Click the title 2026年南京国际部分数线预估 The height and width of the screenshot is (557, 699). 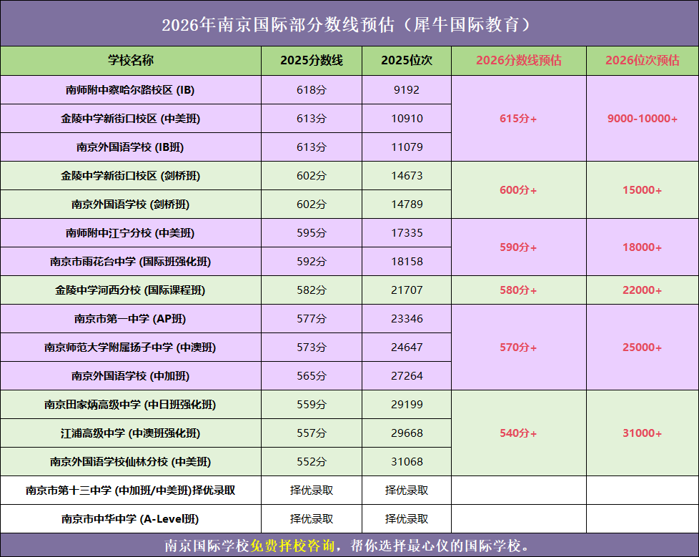tap(278, 25)
